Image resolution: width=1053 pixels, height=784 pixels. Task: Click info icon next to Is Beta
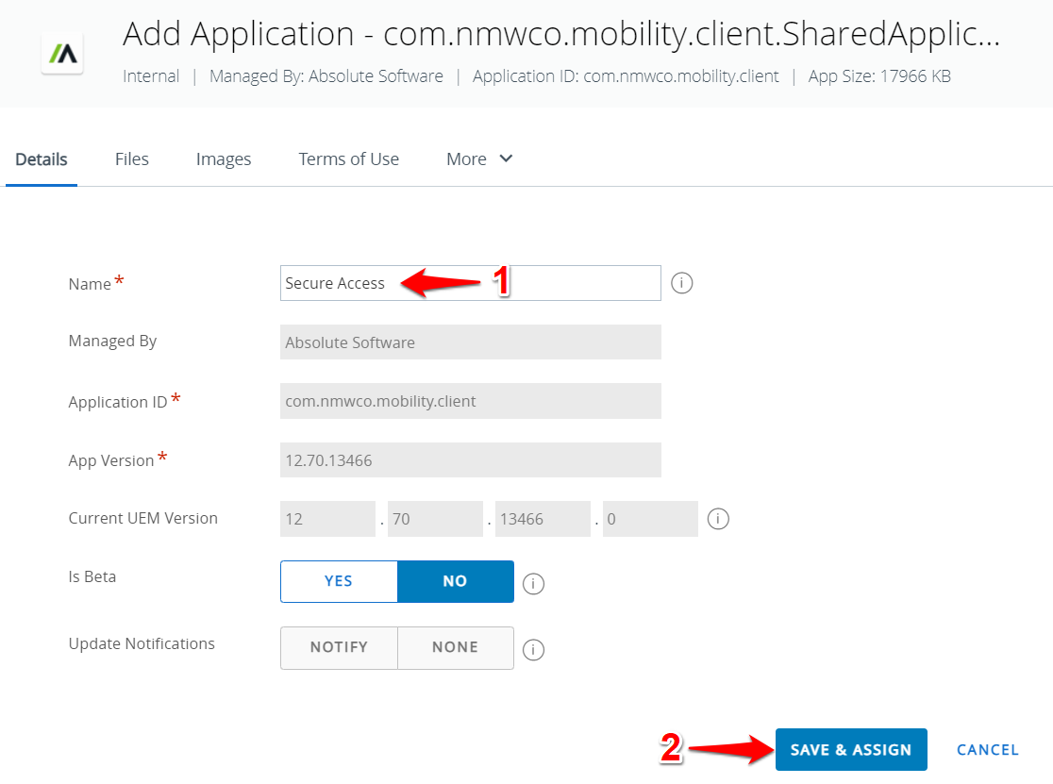click(533, 584)
